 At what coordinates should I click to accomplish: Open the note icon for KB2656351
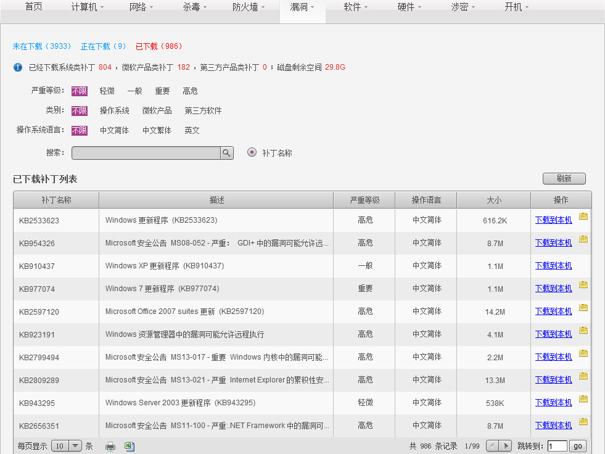click(x=583, y=422)
